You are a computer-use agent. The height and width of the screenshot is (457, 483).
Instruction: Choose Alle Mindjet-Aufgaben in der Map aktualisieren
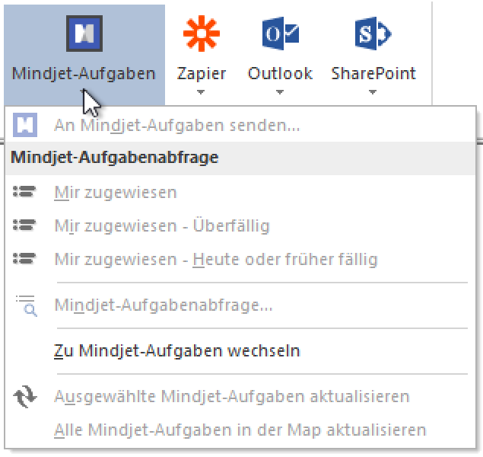pos(240,430)
